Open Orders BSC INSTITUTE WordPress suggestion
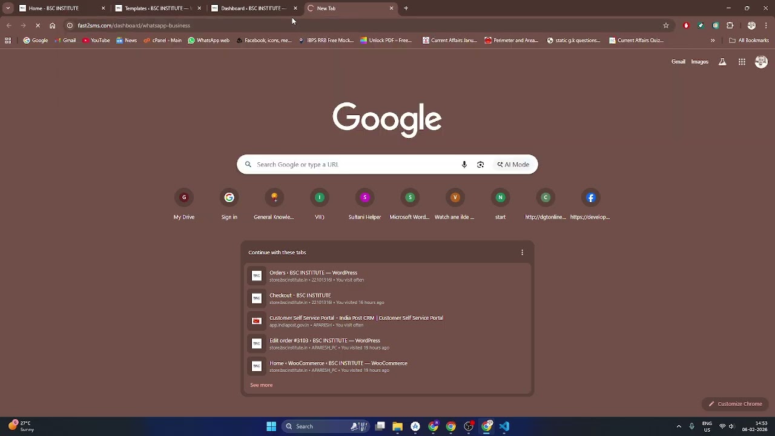This screenshot has width=775, height=436. tap(387, 276)
